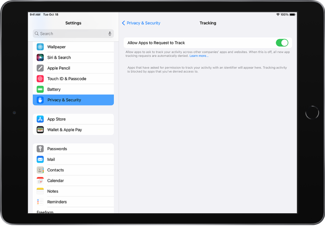325x226 pixels.
Task: Select the Reminders row label
Action: (57, 202)
